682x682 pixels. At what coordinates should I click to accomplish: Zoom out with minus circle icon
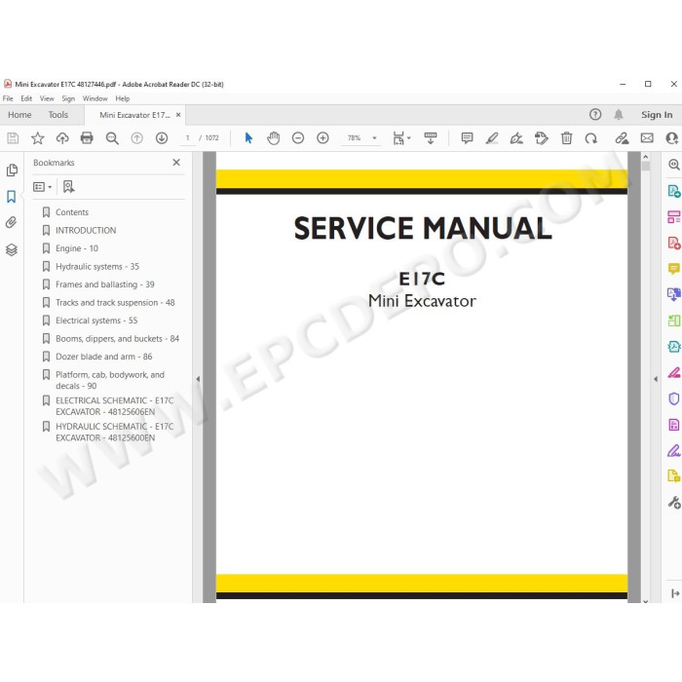coord(298,138)
